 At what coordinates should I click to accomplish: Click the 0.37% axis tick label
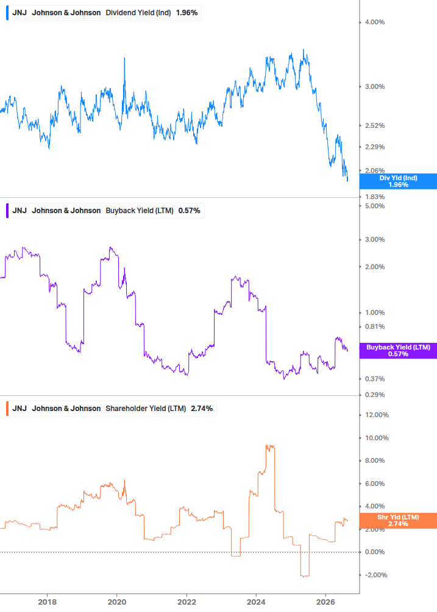[x=375, y=379]
